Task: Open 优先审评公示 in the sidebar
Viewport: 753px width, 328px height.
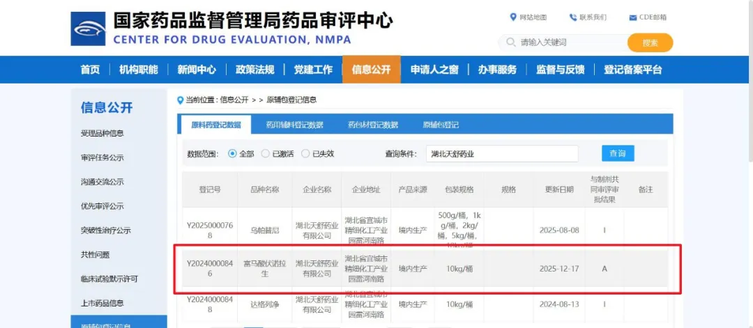Action: tap(102, 206)
